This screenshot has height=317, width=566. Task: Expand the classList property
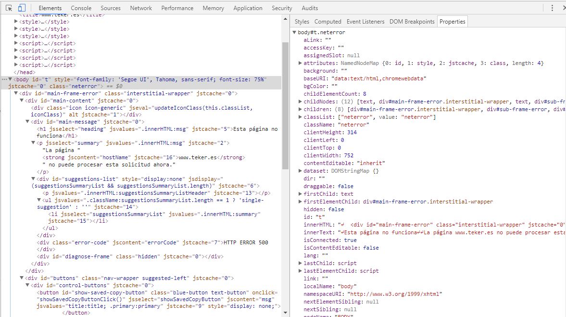(x=300, y=117)
